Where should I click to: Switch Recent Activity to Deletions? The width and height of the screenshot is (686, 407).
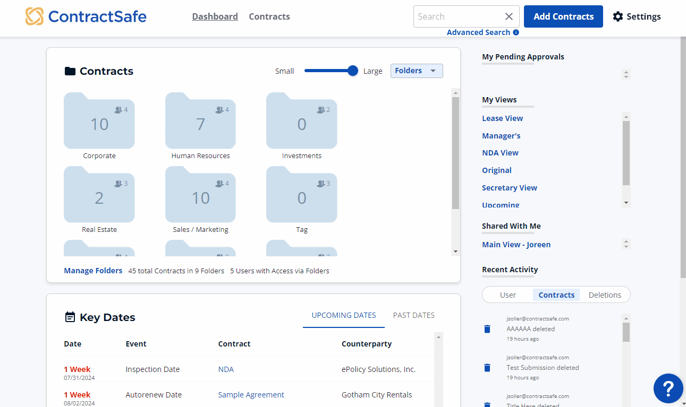605,295
